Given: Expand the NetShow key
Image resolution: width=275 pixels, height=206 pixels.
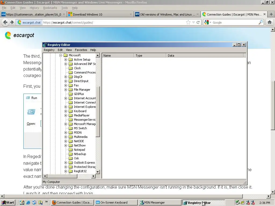Looking at the screenshot, I should [x=66, y=145].
